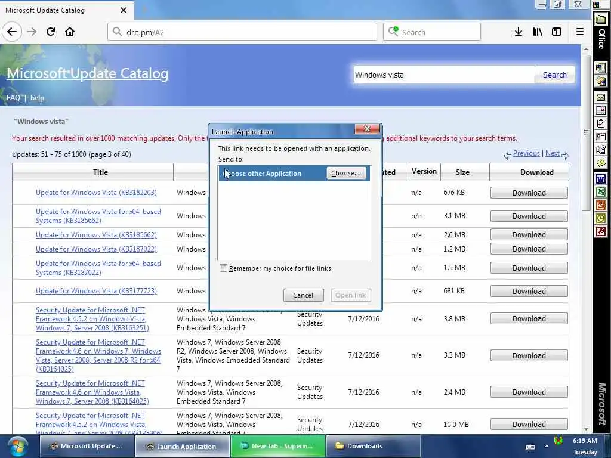Launch Microsoft Access from the Office shortcut bar
This screenshot has width=611, height=458.
(601, 231)
